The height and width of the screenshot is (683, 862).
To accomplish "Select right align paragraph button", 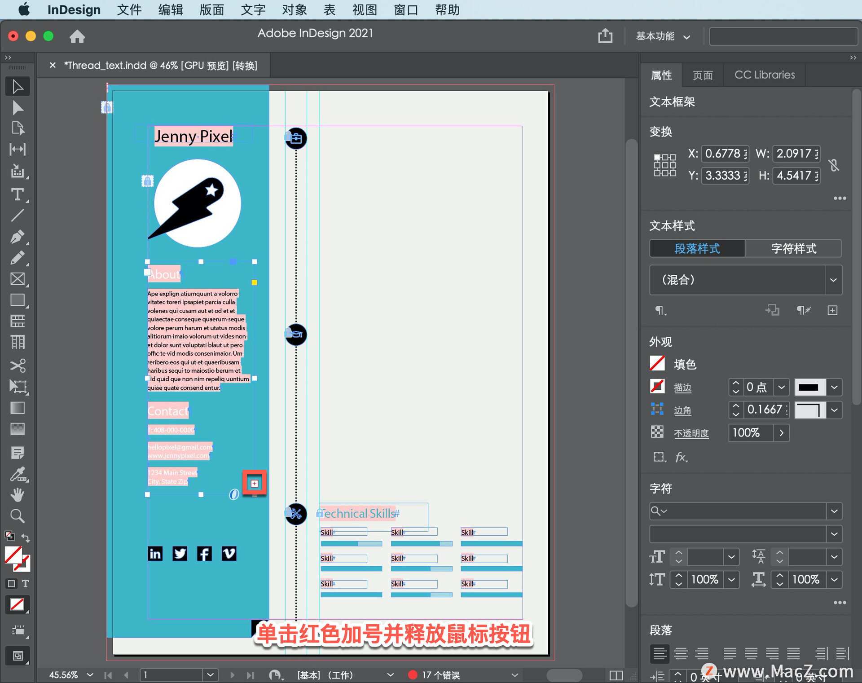I will [702, 653].
